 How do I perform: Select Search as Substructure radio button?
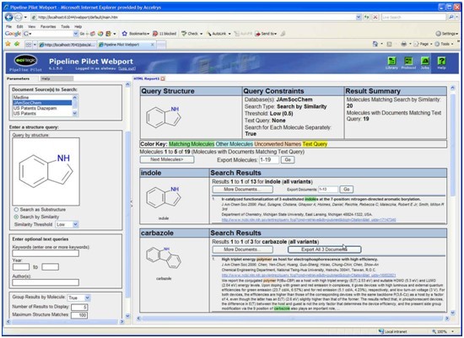point(16,209)
